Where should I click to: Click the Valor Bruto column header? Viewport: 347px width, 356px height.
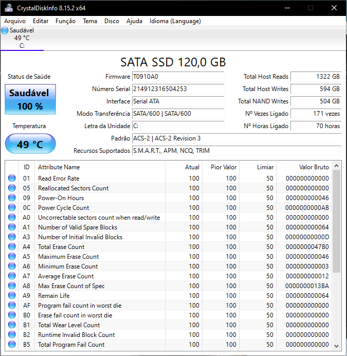pos(304,167)
